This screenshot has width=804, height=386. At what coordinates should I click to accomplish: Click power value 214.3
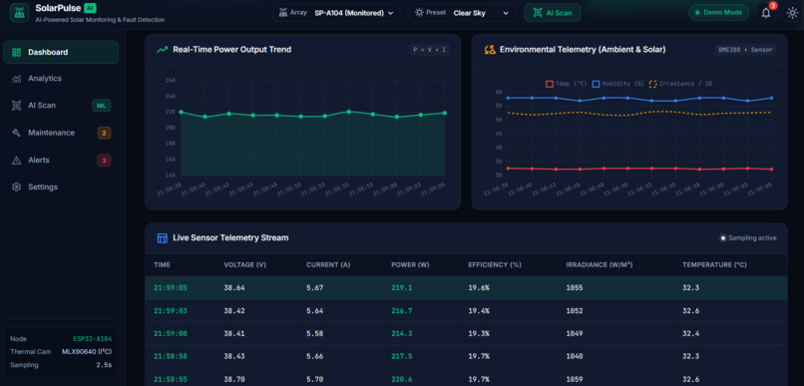[x=401, y=334]
